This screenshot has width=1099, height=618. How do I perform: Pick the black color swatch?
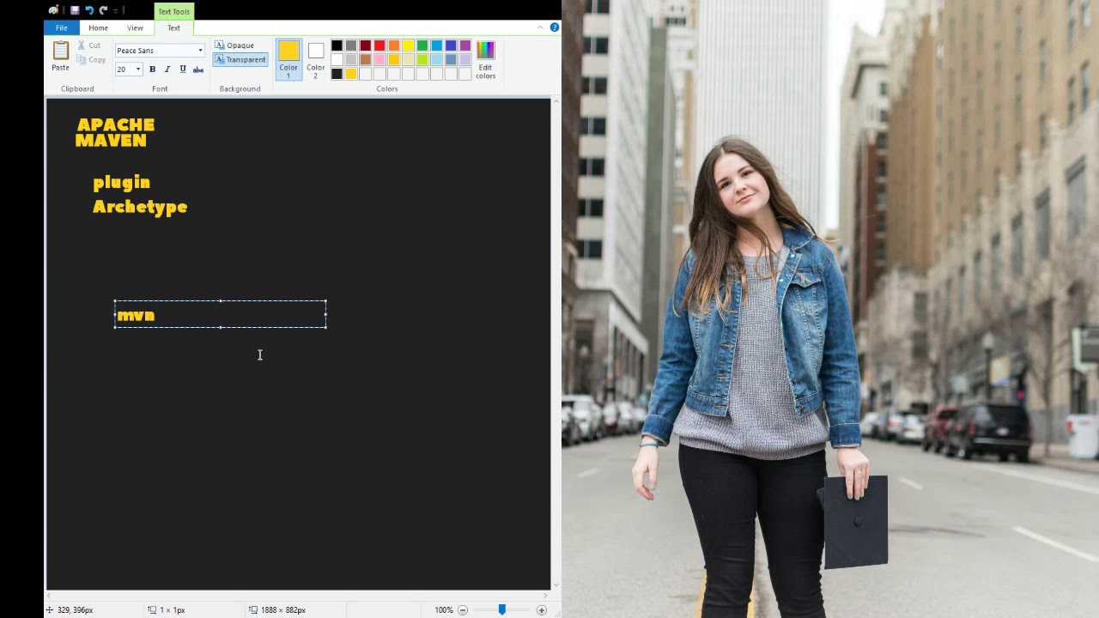point(337,45)
